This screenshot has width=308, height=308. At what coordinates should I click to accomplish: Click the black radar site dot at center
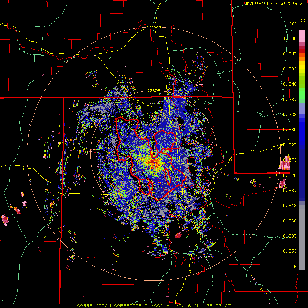pyautogui.click(x=154, y=154)
